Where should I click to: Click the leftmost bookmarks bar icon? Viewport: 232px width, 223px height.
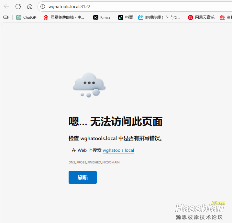pos(6,17)
